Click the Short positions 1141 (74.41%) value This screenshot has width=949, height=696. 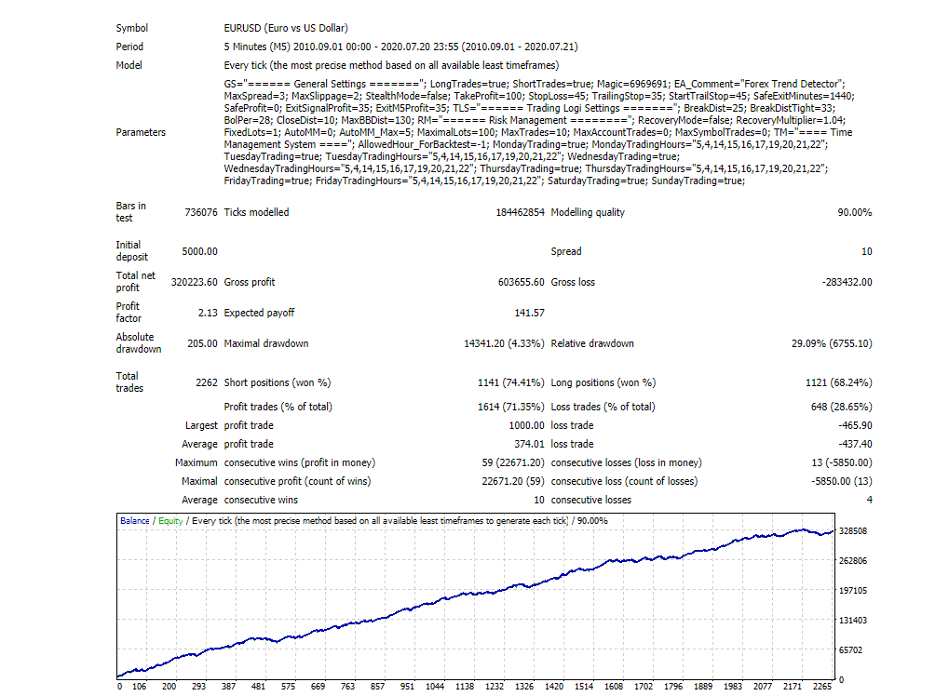510,382
